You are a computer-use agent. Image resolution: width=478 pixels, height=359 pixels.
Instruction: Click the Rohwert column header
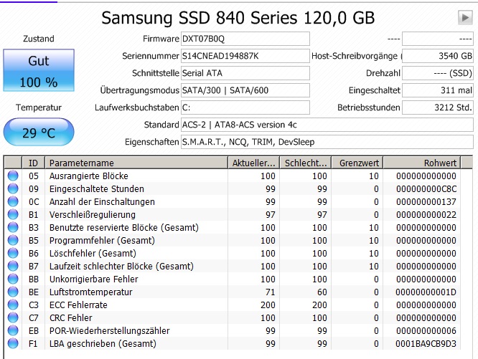click(421, 163)
